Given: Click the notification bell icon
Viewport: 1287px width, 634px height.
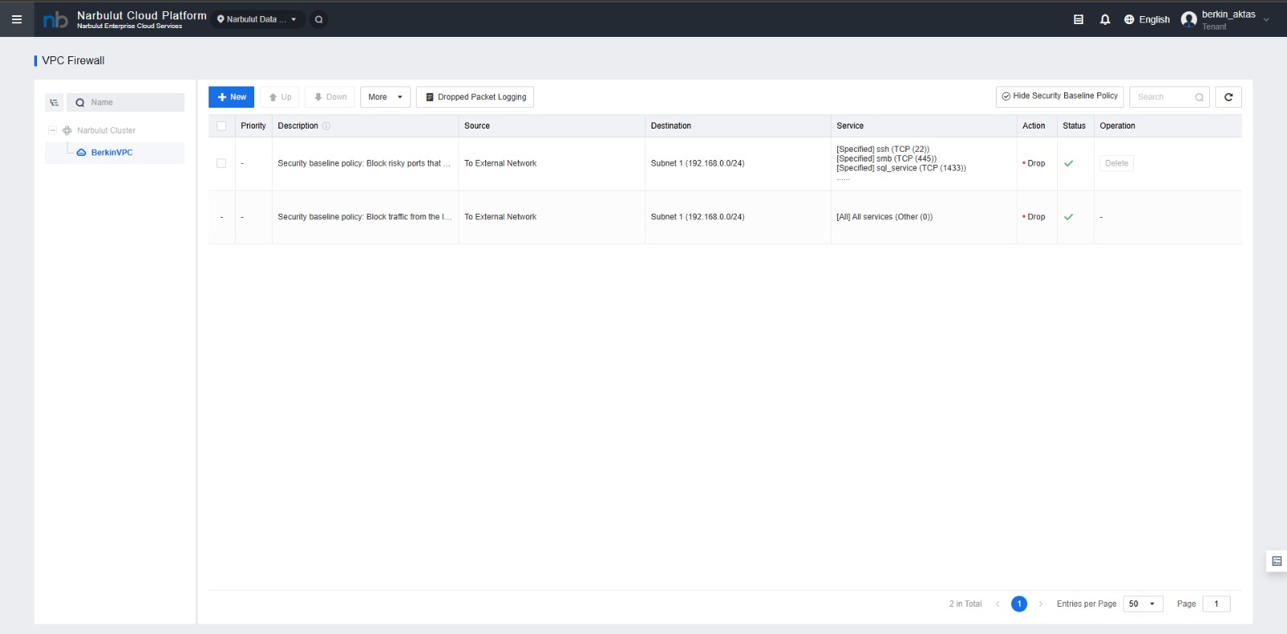Looking at the screenshot, I should tap(1105, 19).
